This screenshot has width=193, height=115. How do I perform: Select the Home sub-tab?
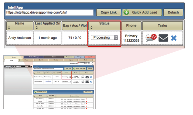11,60
